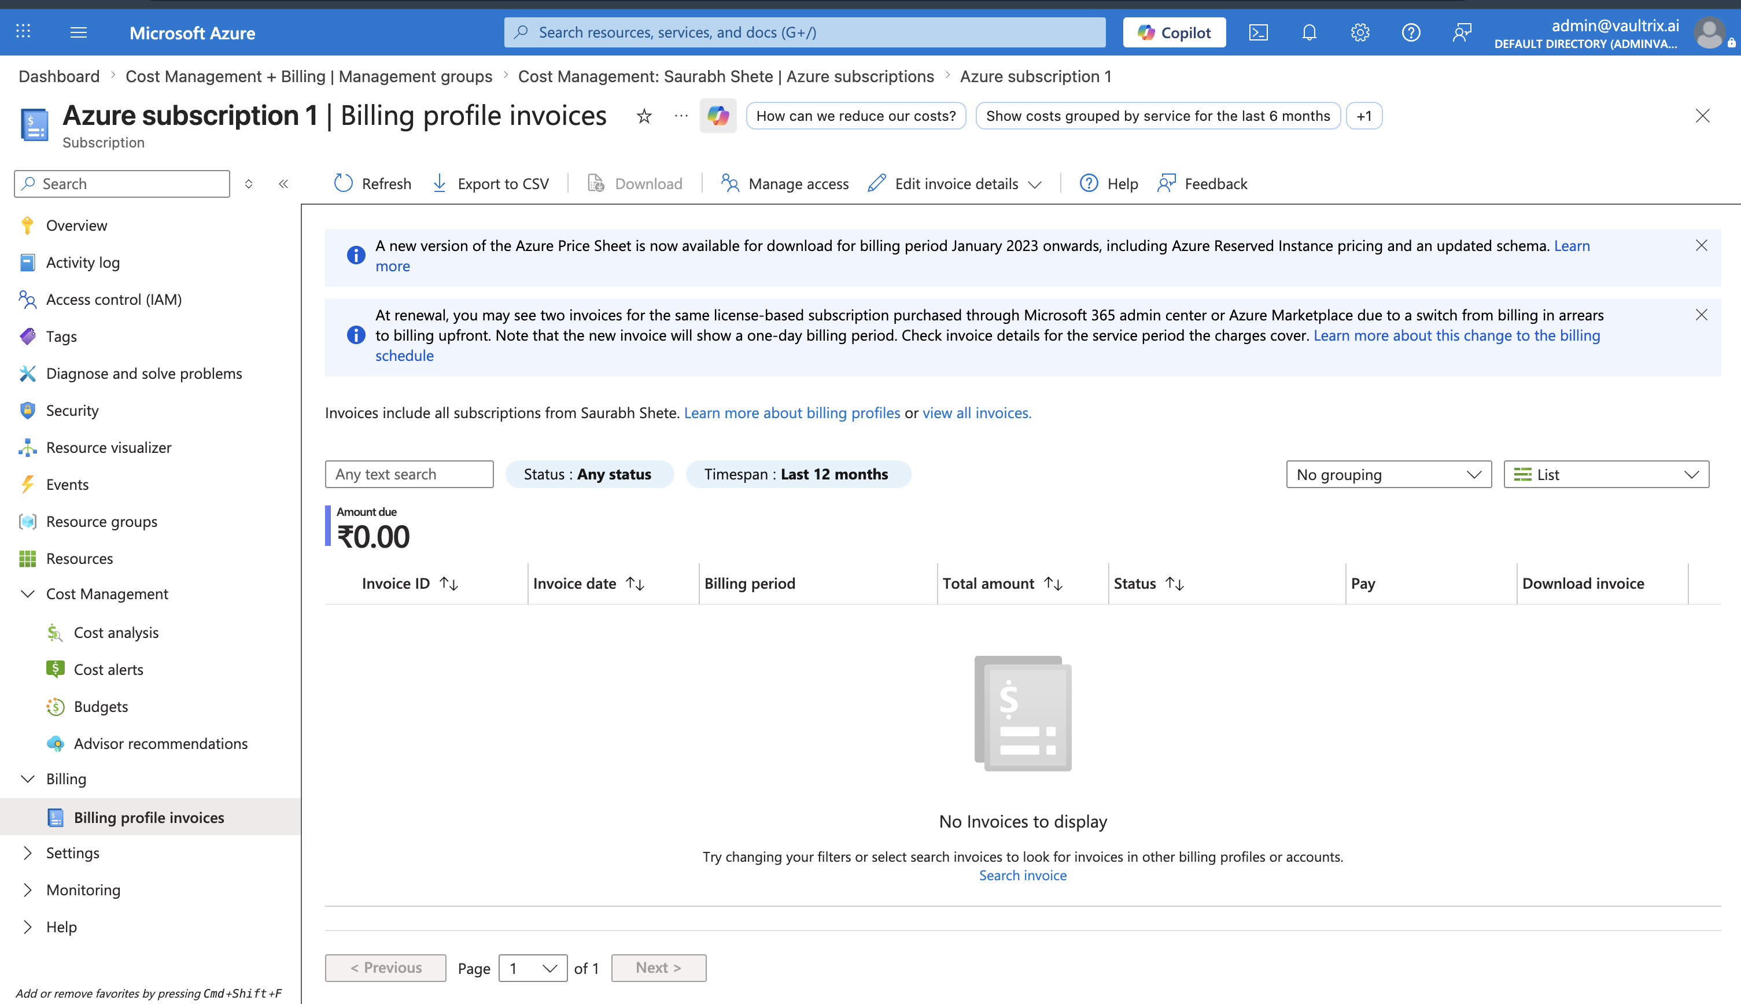Open the notifications bell
Screen dimensions: 1741x1004
(x=1309, y=32)
